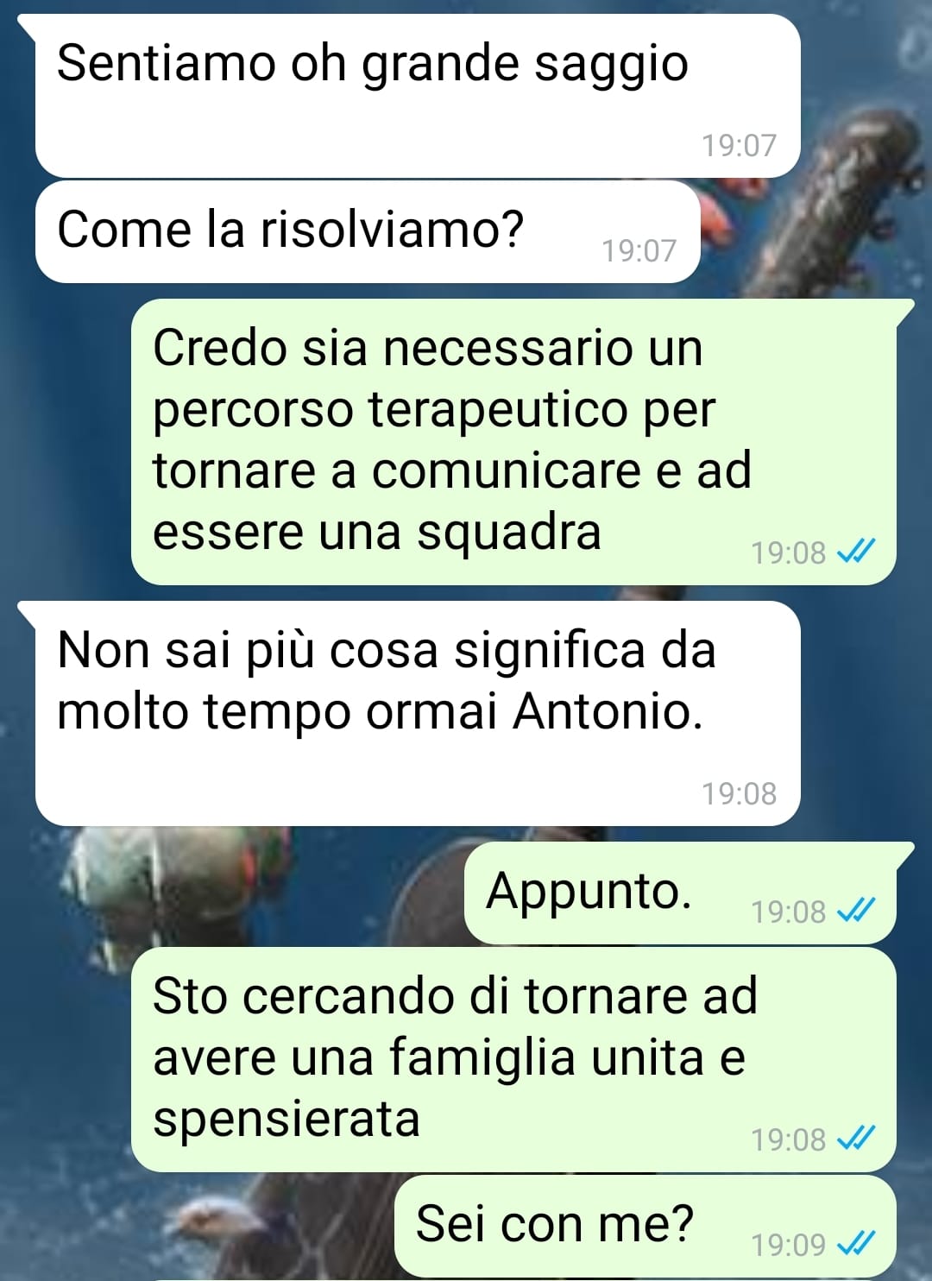Tap 19:08 timestamp next to 'Appunto.'

click(x=789, y=912)
